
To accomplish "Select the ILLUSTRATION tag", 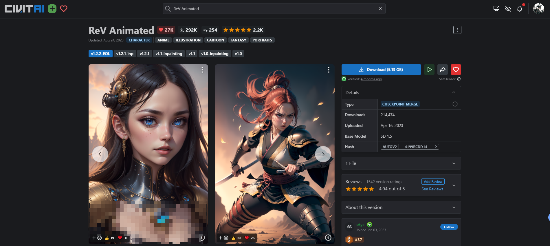I will click(x=188, y=40).
